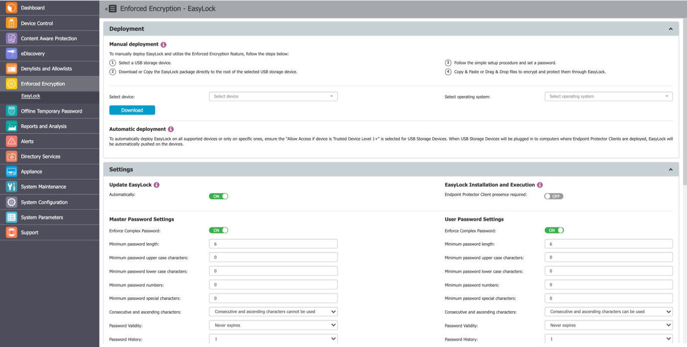
Task: Open the Device Control menu
Action: coord(37,23)
